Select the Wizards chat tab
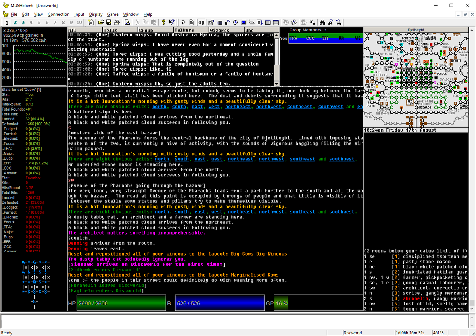This screenshot has width=476, height=336. (x=226, y=30)
